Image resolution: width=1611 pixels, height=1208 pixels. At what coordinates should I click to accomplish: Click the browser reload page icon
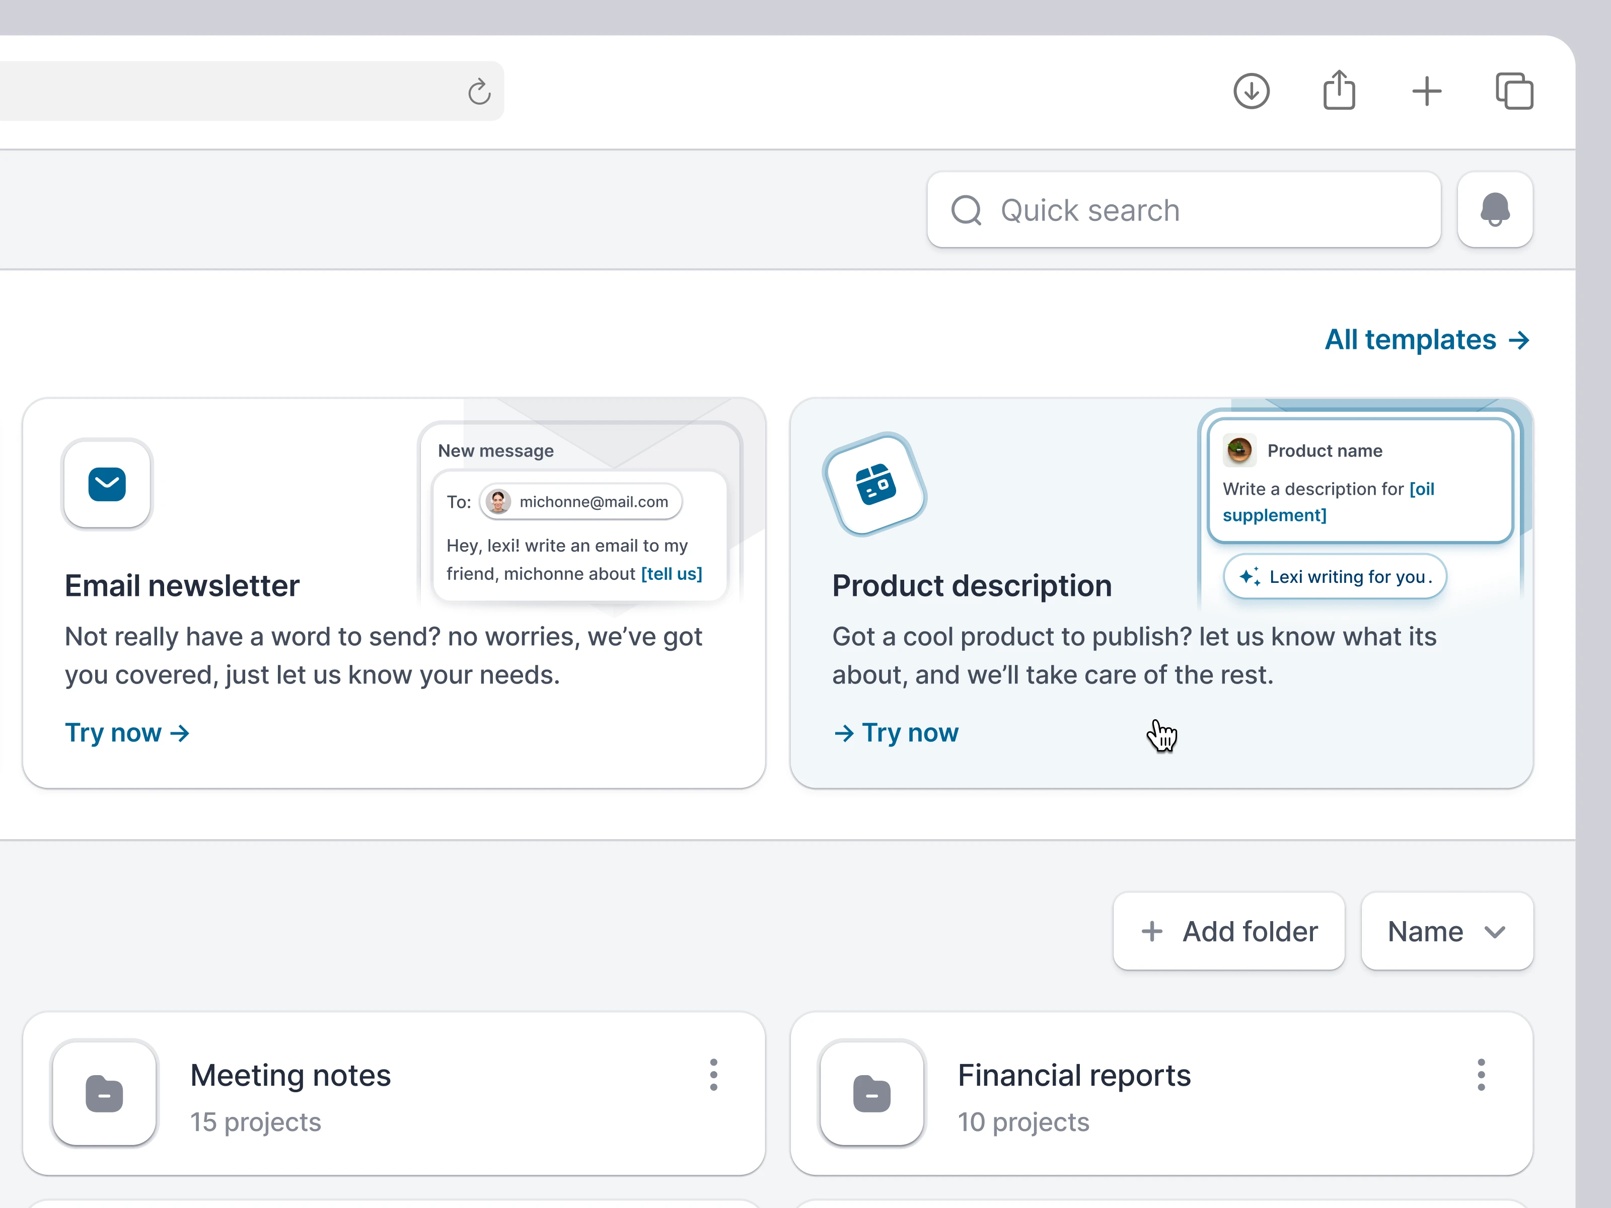pyautogui.click(x=478, y=92)
